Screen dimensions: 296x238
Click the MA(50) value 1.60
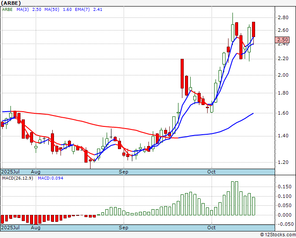click(67, 10)
